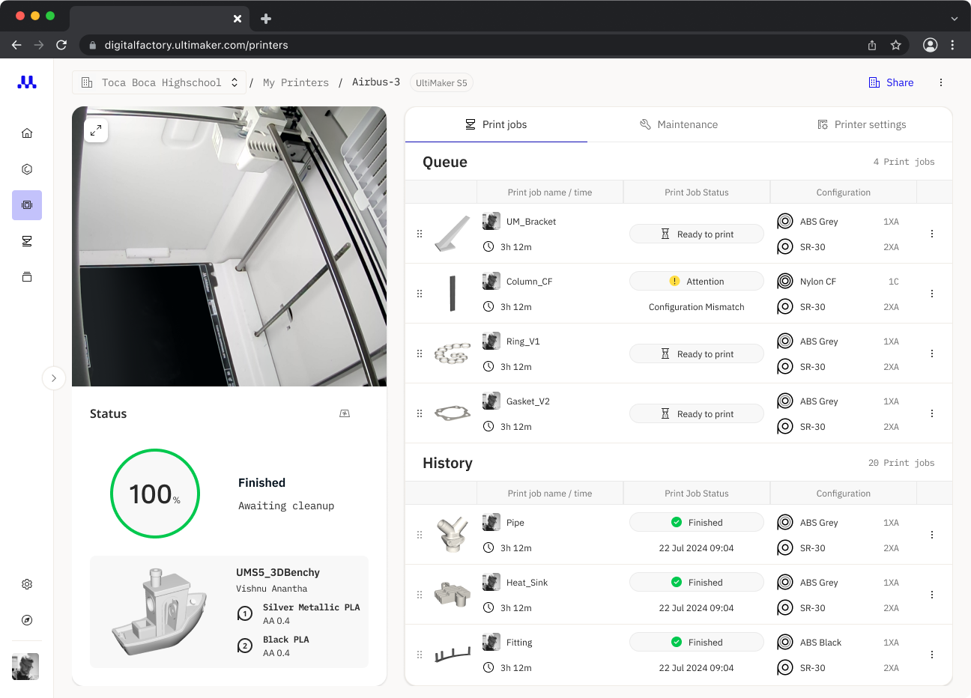The width and height of the screenshot is (971, 698).
Task: Click the home icon in sidebar
Action: [x=27, y=133]
